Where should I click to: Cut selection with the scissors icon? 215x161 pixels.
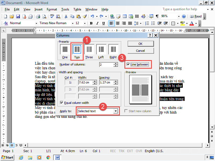coord(66,16)
